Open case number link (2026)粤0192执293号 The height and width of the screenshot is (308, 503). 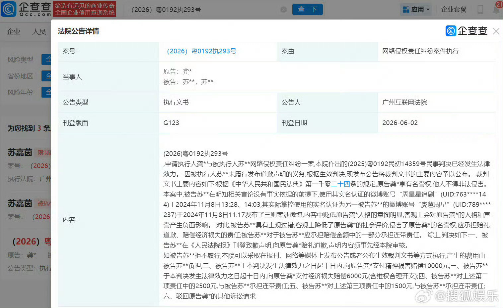tap(201, 51)
